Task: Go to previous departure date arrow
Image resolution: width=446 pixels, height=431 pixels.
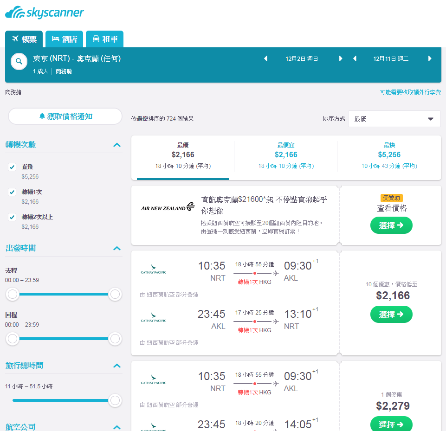Action: pos(265,58)
